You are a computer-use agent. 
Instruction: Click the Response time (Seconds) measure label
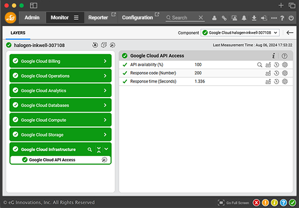153,81
